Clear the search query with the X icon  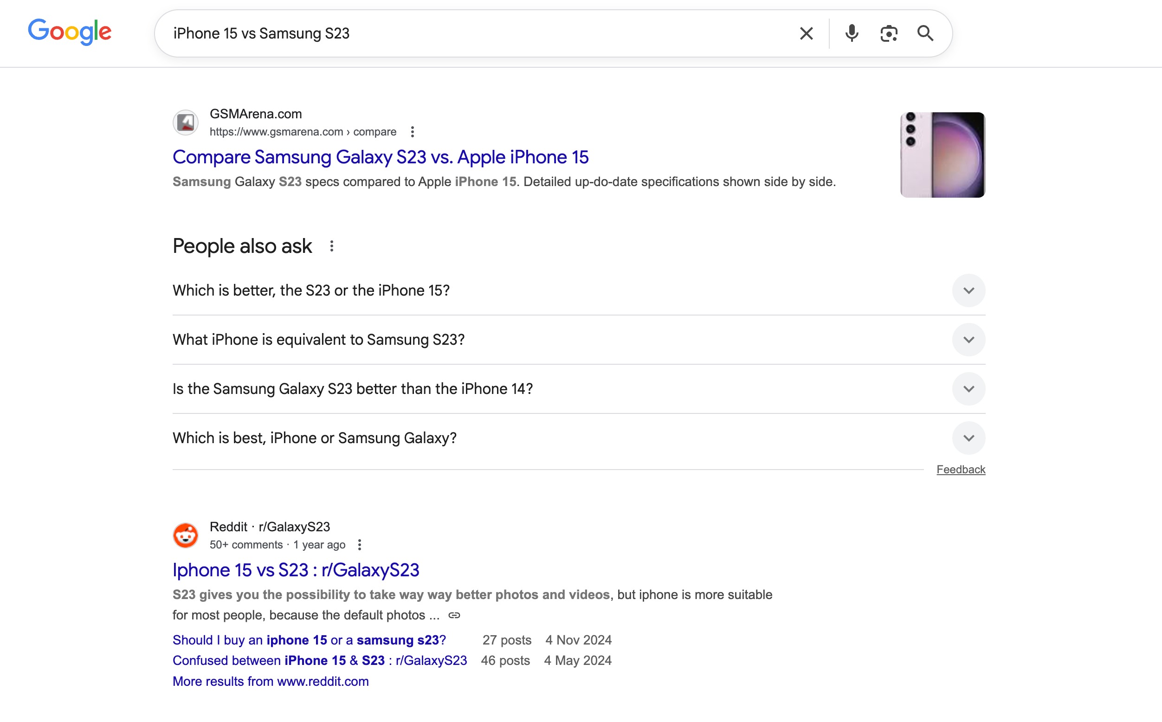pyautogui.click(x=806, y=33)
